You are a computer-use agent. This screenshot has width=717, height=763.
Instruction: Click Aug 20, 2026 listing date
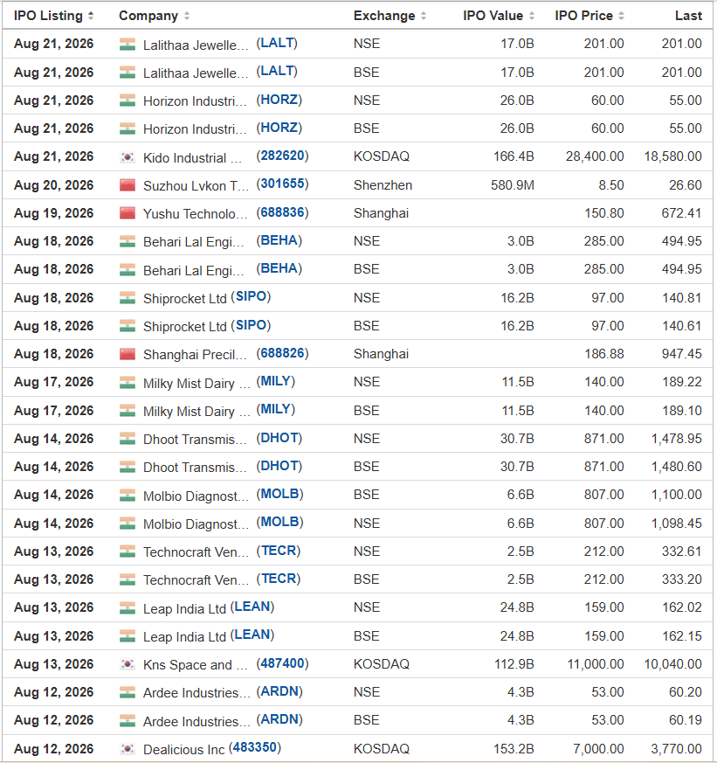coord(53,185)
